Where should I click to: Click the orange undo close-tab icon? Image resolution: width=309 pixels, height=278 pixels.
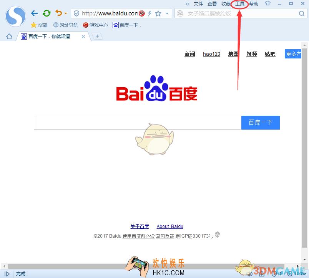pyautogui.click(x=59, y=13)
